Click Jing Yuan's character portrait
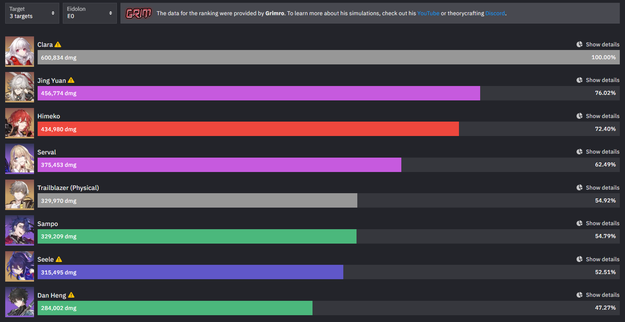Screen dimensions: 625x322 (20, 87)
